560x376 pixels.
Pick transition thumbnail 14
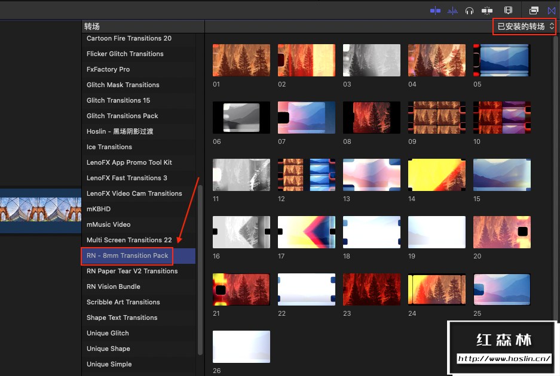(436, 174)
